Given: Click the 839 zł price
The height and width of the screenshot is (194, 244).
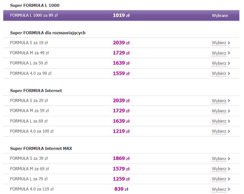Looking at the screenshot, I should 121,189.
